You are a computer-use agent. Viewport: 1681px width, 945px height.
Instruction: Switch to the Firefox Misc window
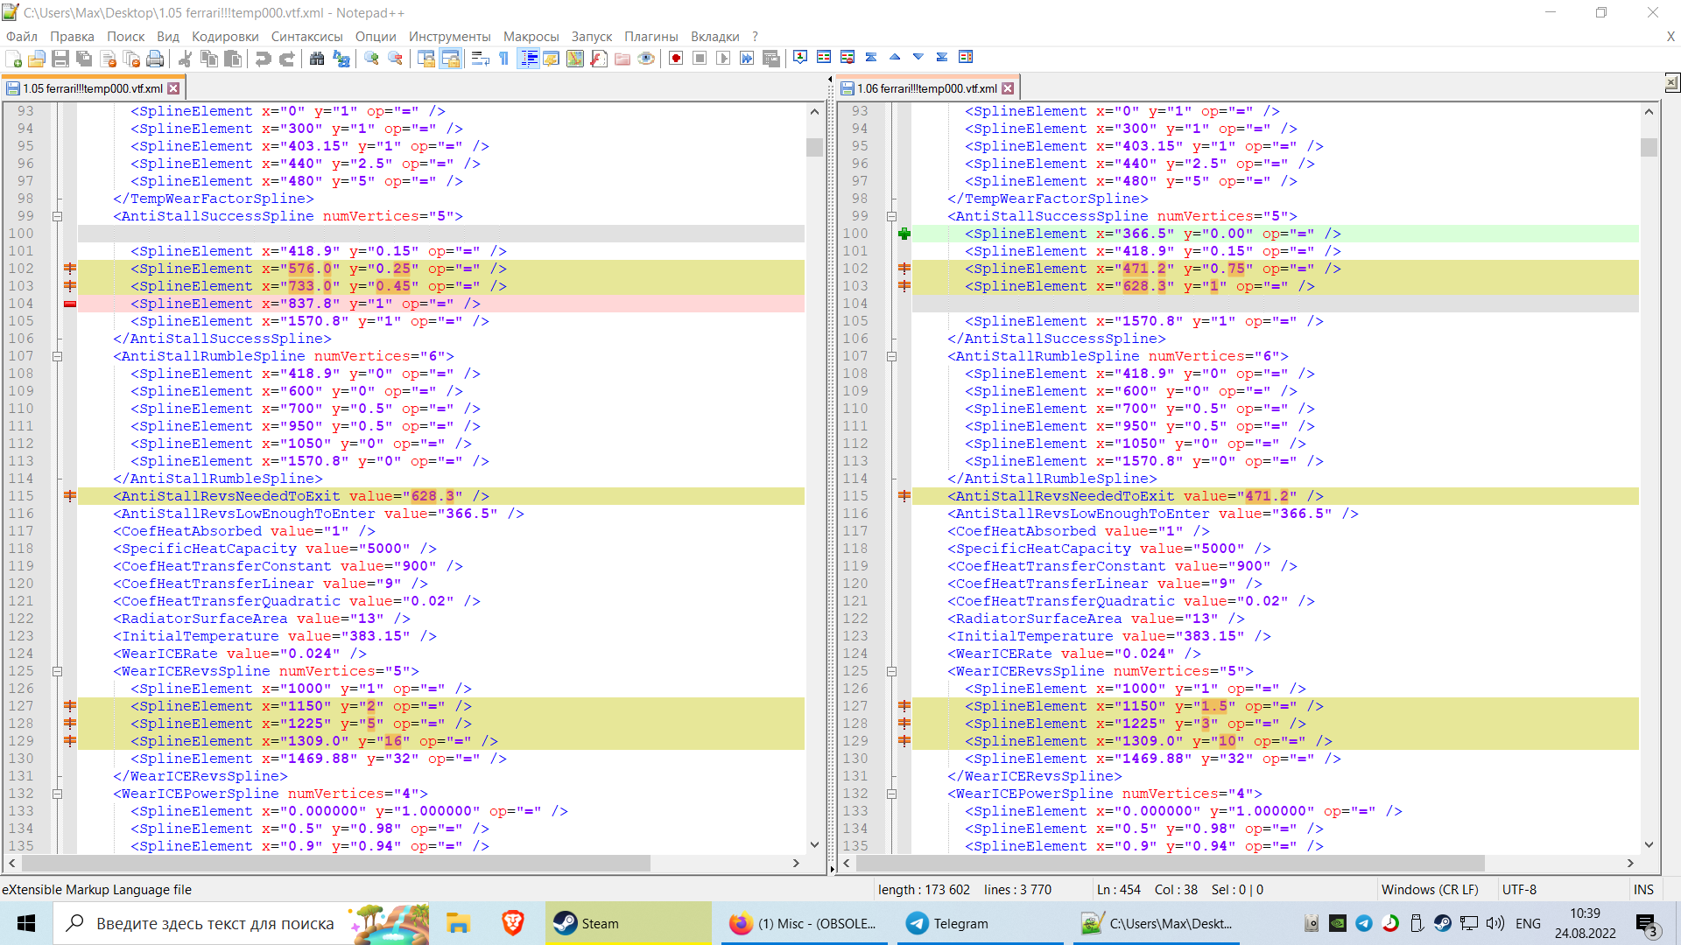click(x=805, y=923)
